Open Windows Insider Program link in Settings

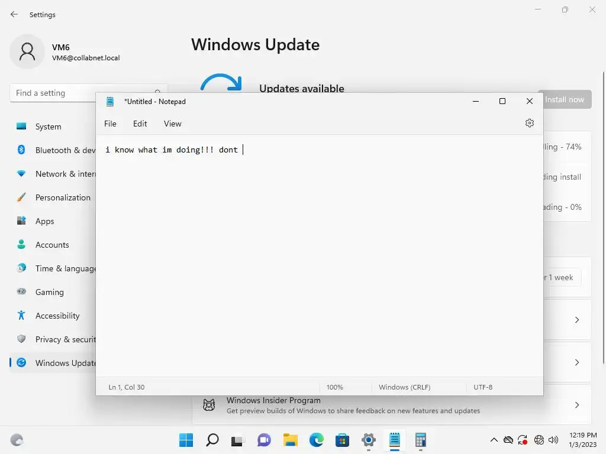coord(273,400)
